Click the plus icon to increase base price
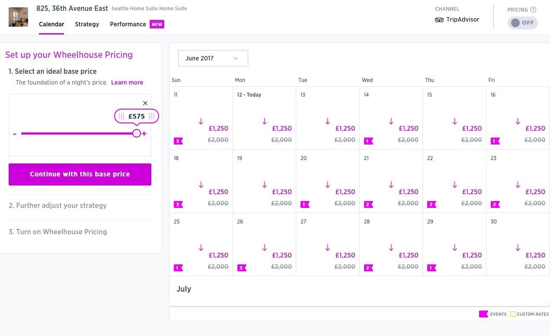Viewport: 550px width, 336px height. [144, 134]
